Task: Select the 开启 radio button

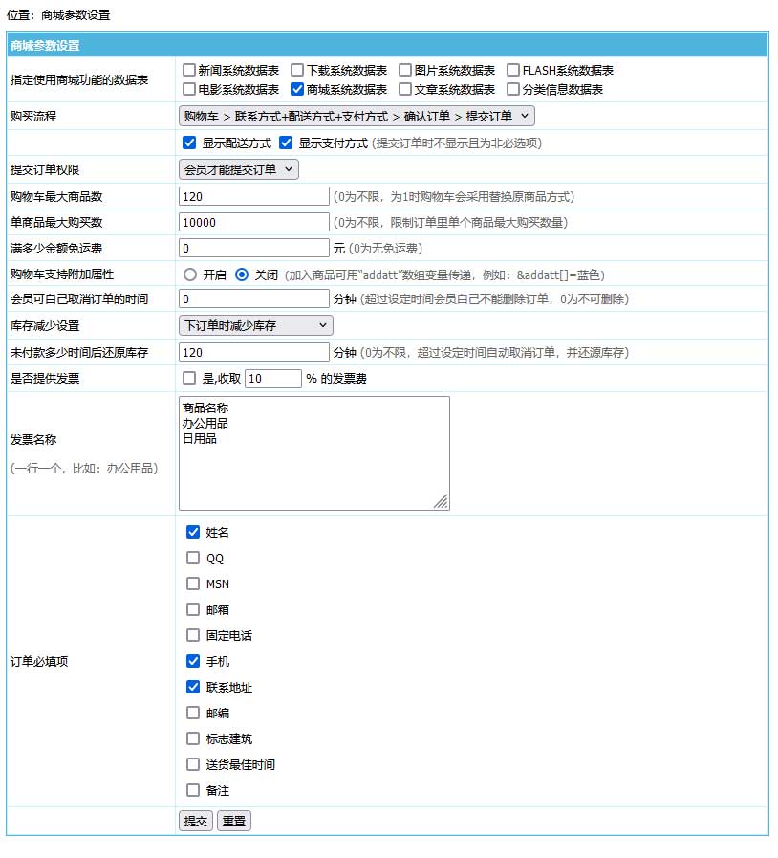Action: (x=189, y=274)
